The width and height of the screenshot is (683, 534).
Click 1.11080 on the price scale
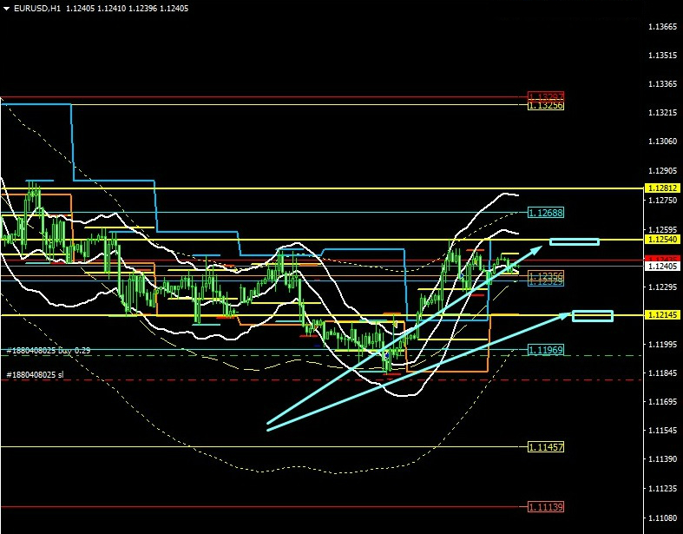661,516
